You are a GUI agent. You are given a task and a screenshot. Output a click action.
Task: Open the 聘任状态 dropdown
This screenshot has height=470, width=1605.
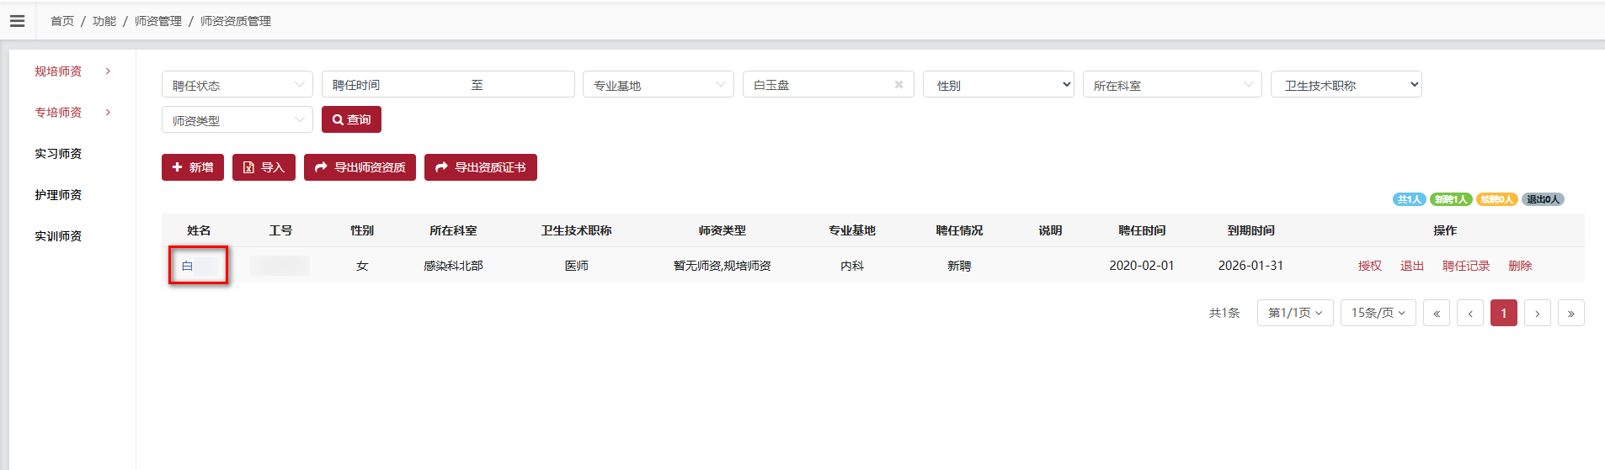[x=237, y=85]
